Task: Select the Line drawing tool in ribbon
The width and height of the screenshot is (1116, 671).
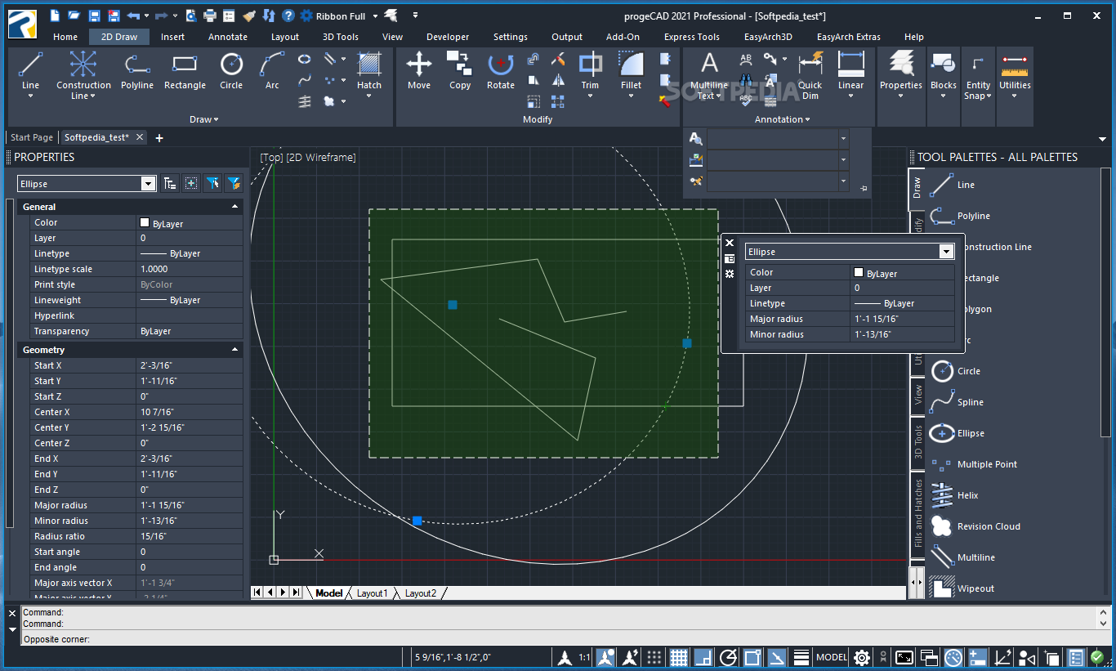Action: 30,70
